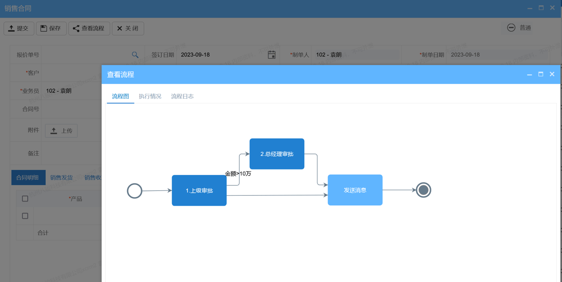Screen dimensions: 562x282
Task: Select the share-style 查看流程 flow icon
Action: click(x=75, y=28)
